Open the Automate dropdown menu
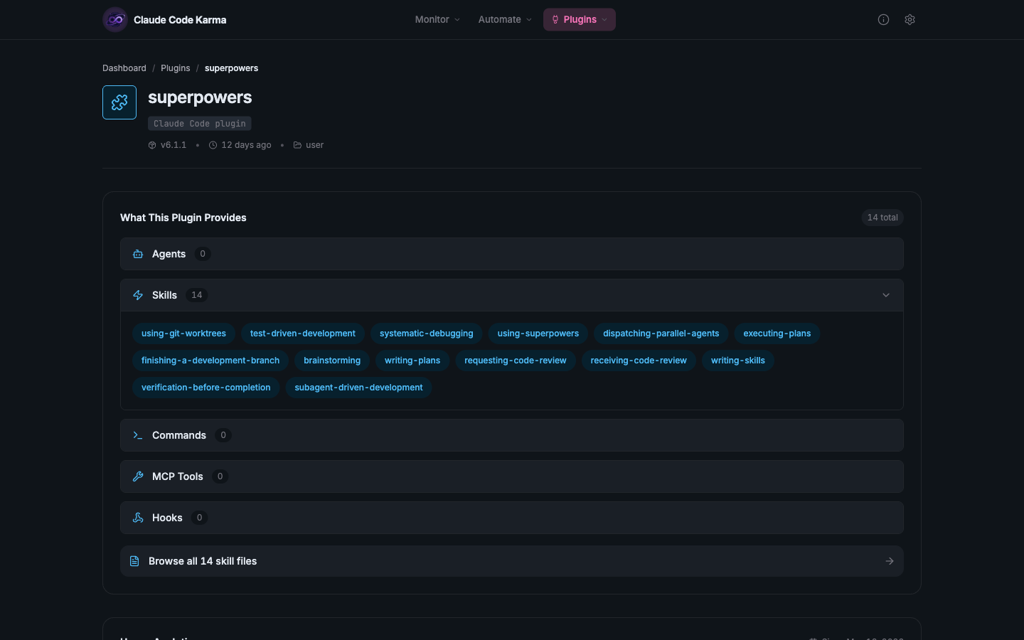1024x640 pixels. (505, 20)
